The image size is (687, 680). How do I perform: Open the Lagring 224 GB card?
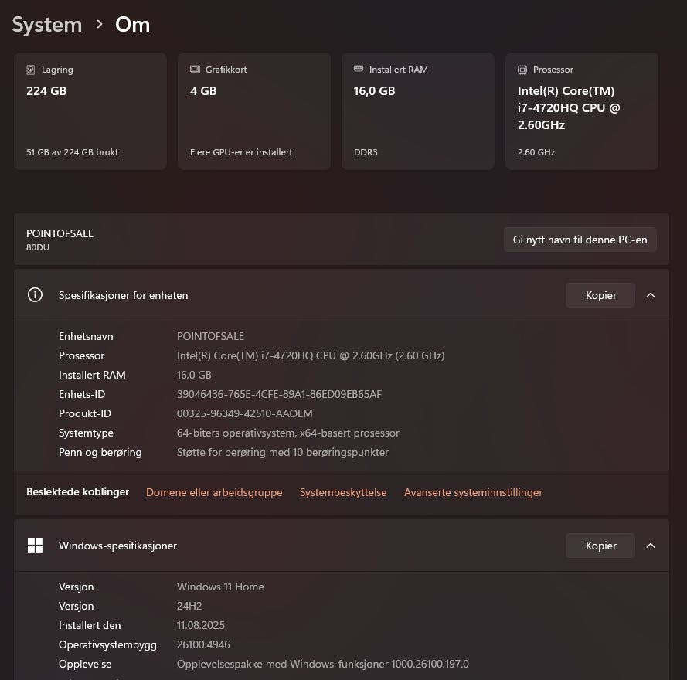coord(90,110)
